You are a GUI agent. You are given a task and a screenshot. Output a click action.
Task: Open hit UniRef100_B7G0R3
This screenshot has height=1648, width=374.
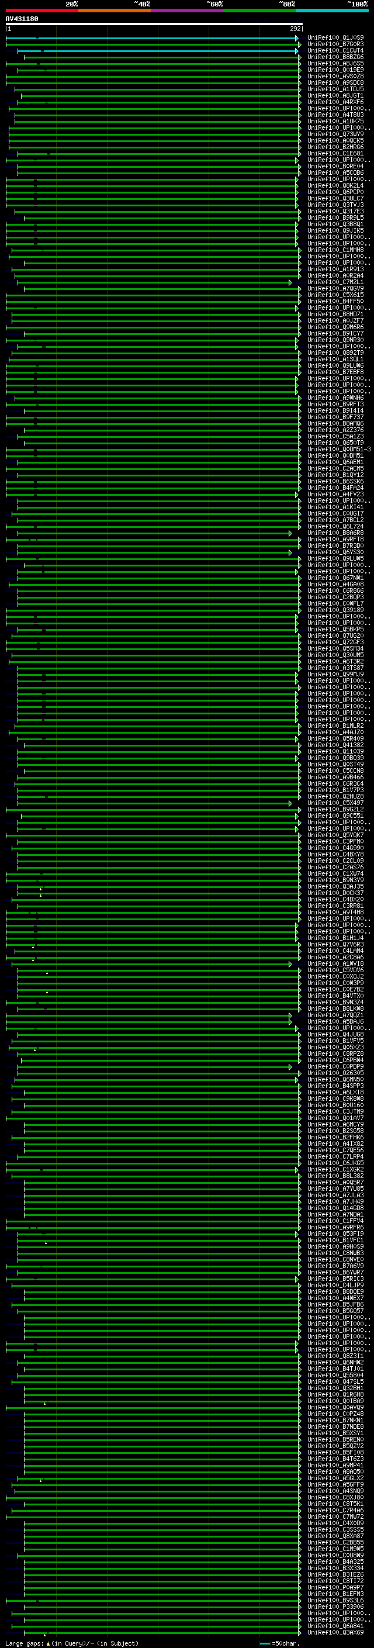(335, 44)
